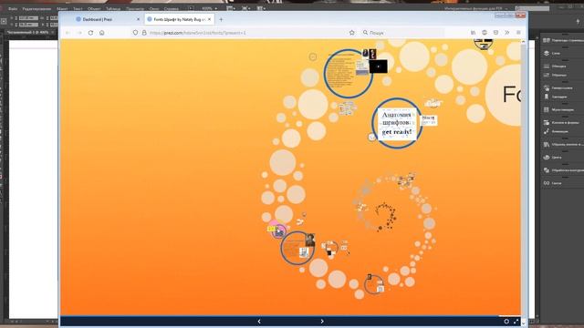Play the black video thumbnail in the Prezi
The height and width of the screenshot is (328, 584).
379,67
